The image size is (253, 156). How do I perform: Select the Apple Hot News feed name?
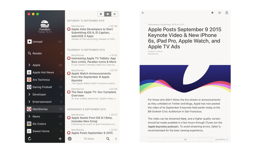pos(43,73)
